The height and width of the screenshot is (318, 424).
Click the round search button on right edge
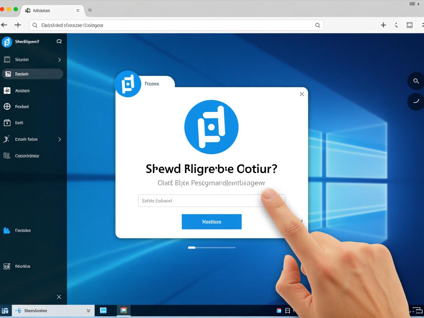416,81
